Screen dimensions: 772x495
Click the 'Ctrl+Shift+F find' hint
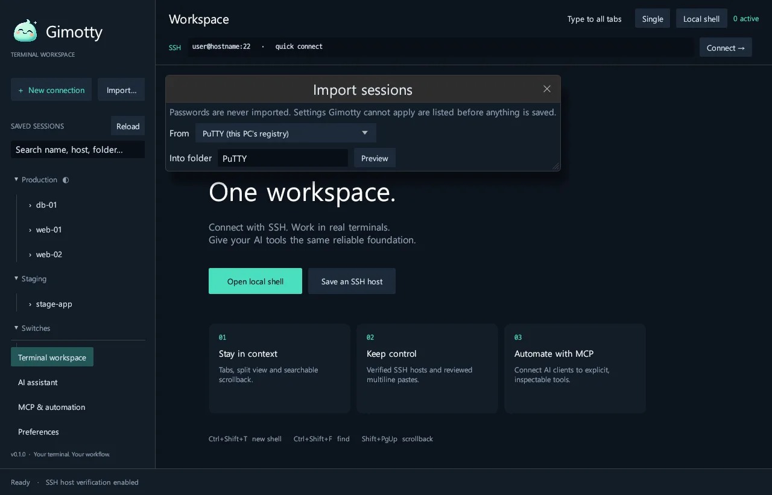(x=321, y=439)
